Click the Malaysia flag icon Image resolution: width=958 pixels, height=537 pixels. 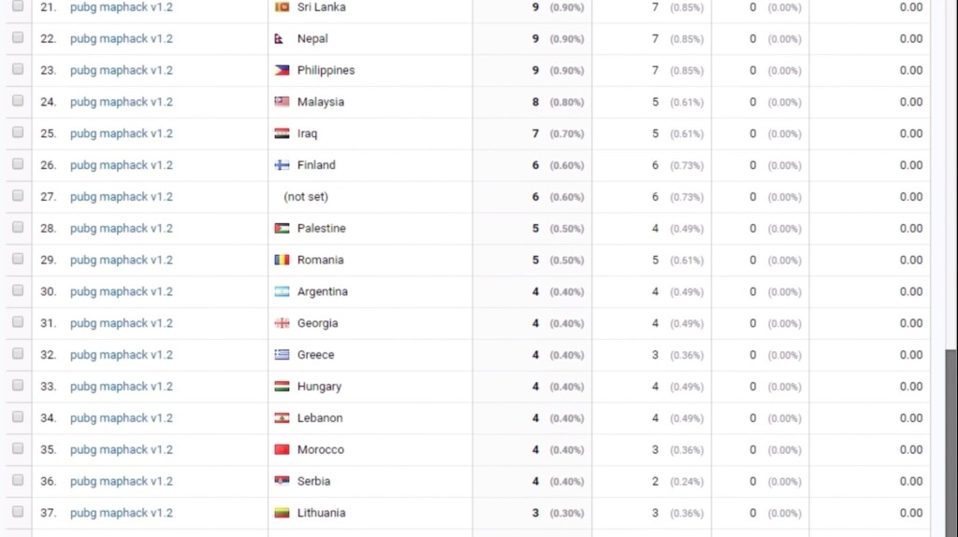click(x=282, y=102)
